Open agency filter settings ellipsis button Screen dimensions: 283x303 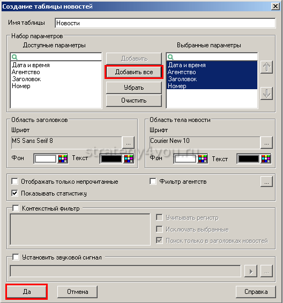(x=266, y=182)
